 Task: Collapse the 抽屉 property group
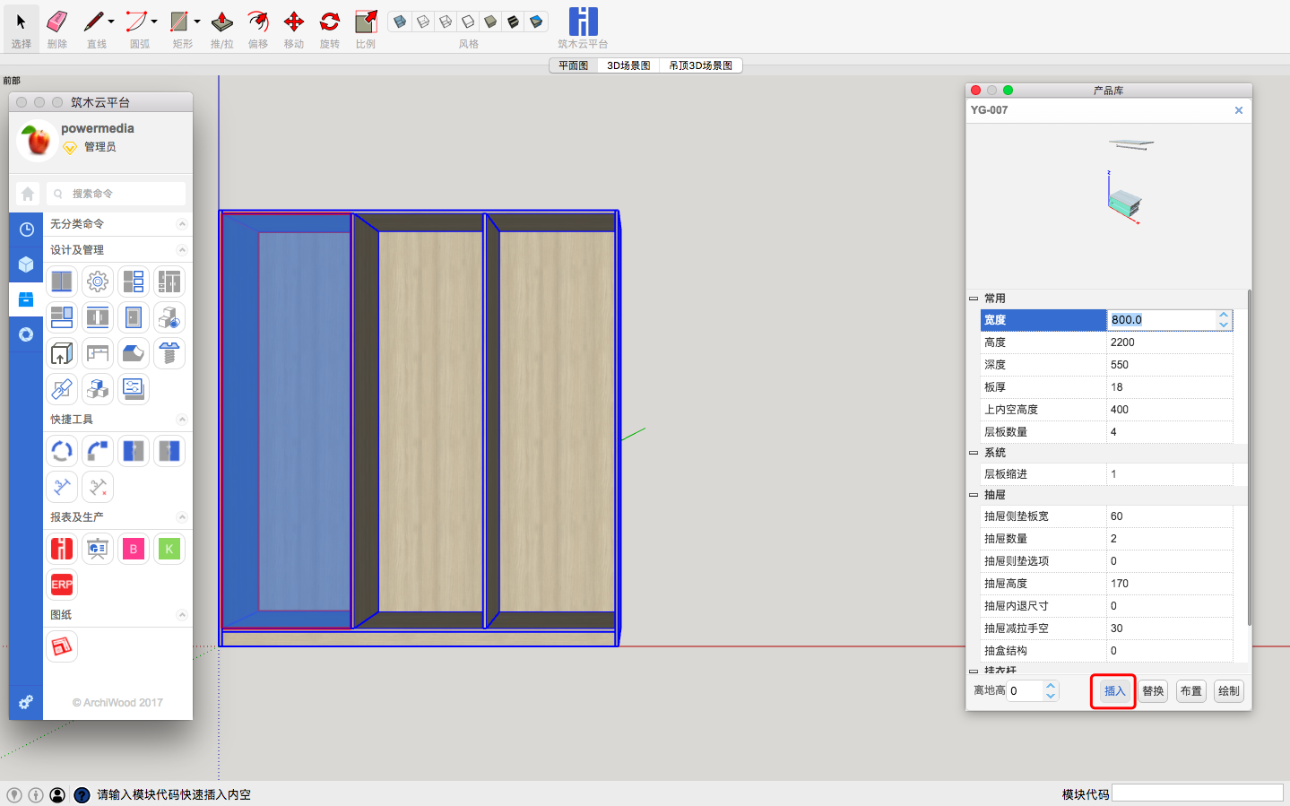[x=974, y=495]
